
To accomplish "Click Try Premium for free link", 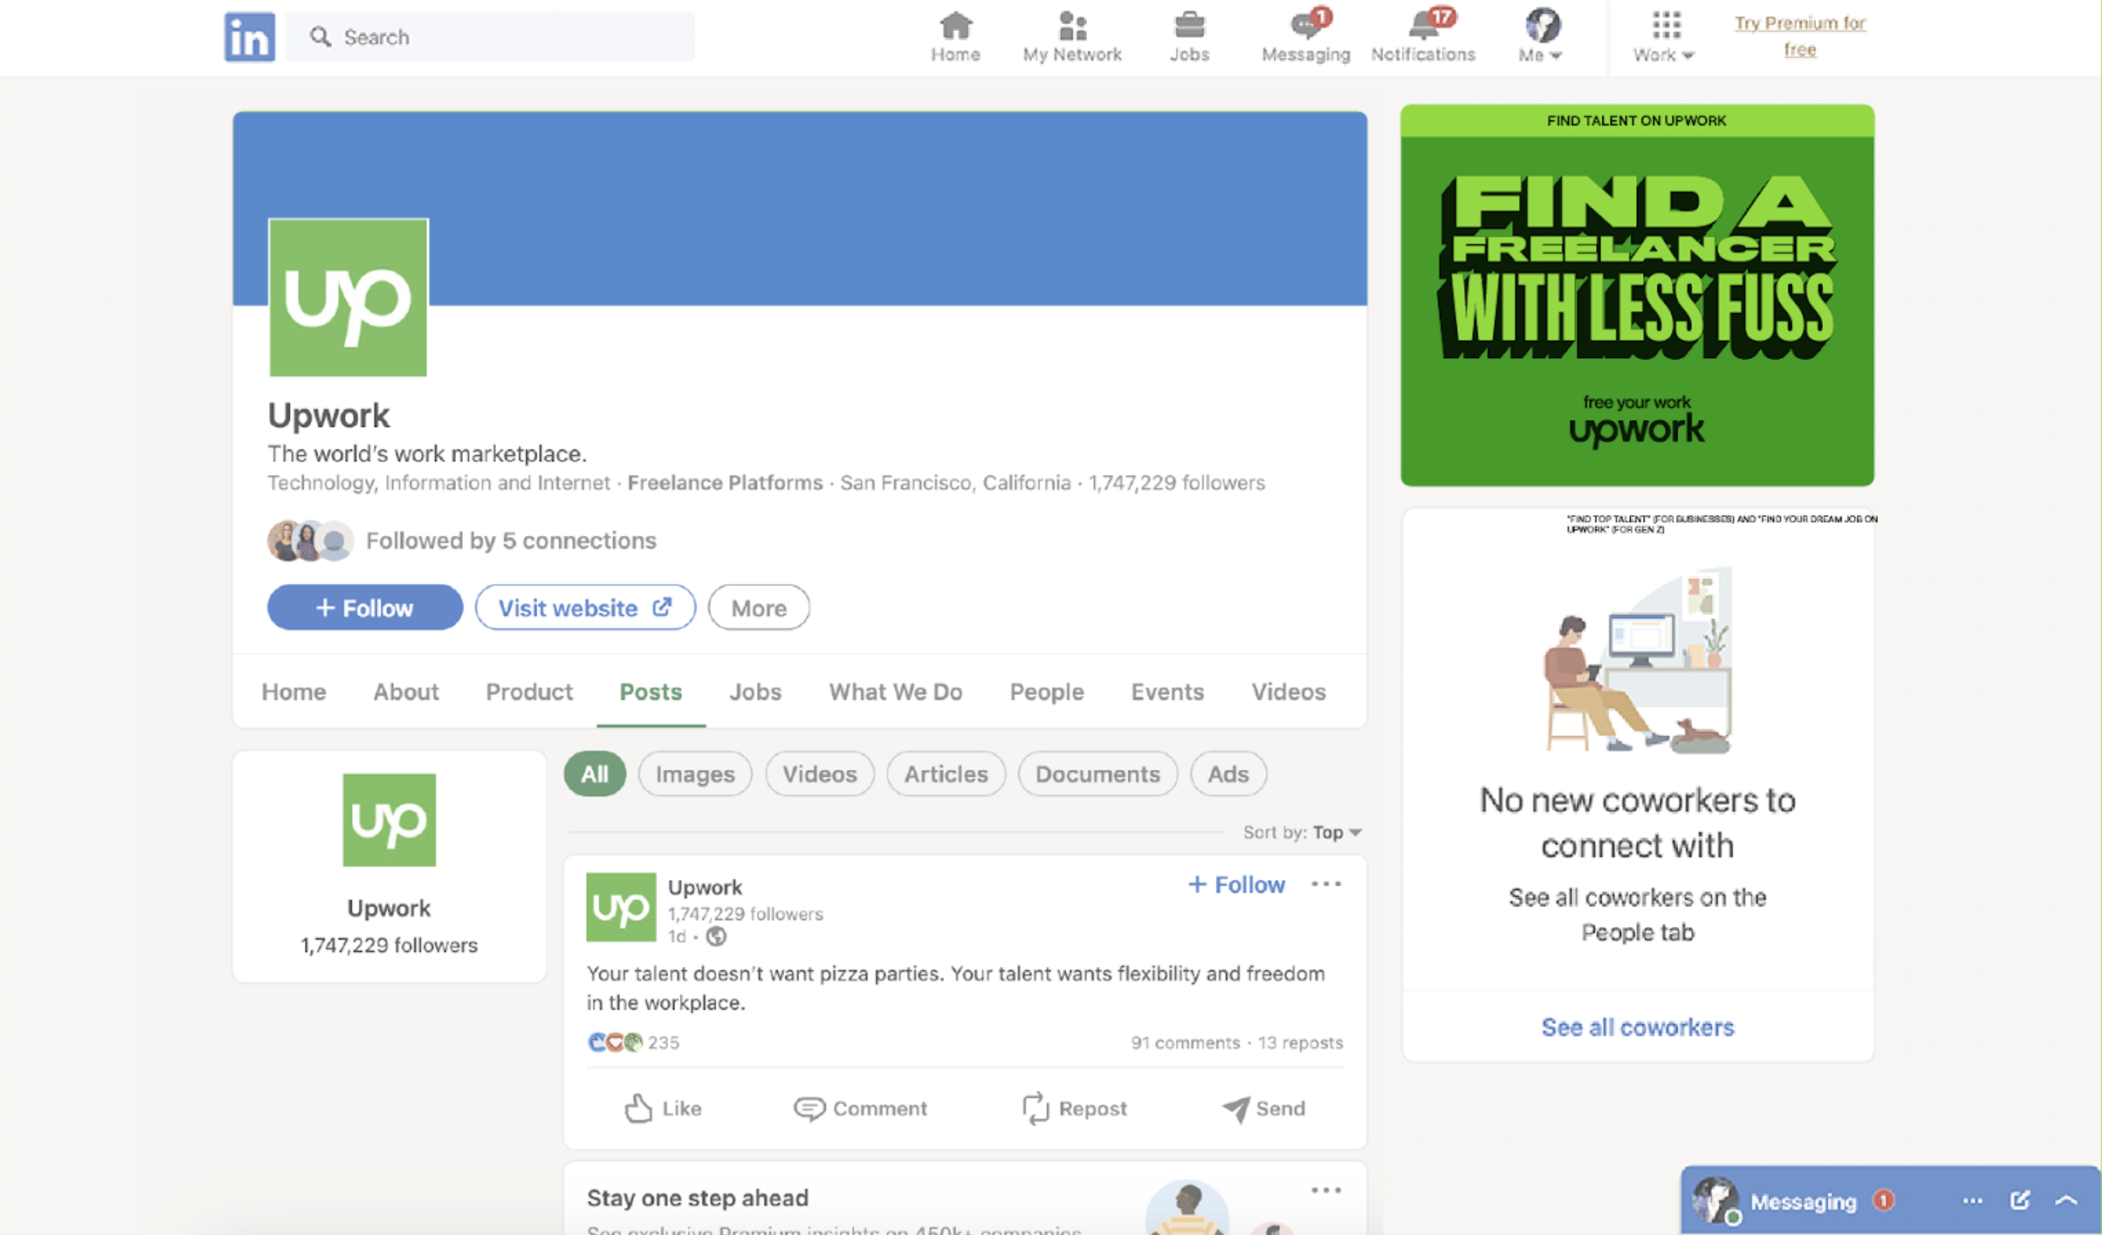I will pyautogui.click(x=1800, y=36).
